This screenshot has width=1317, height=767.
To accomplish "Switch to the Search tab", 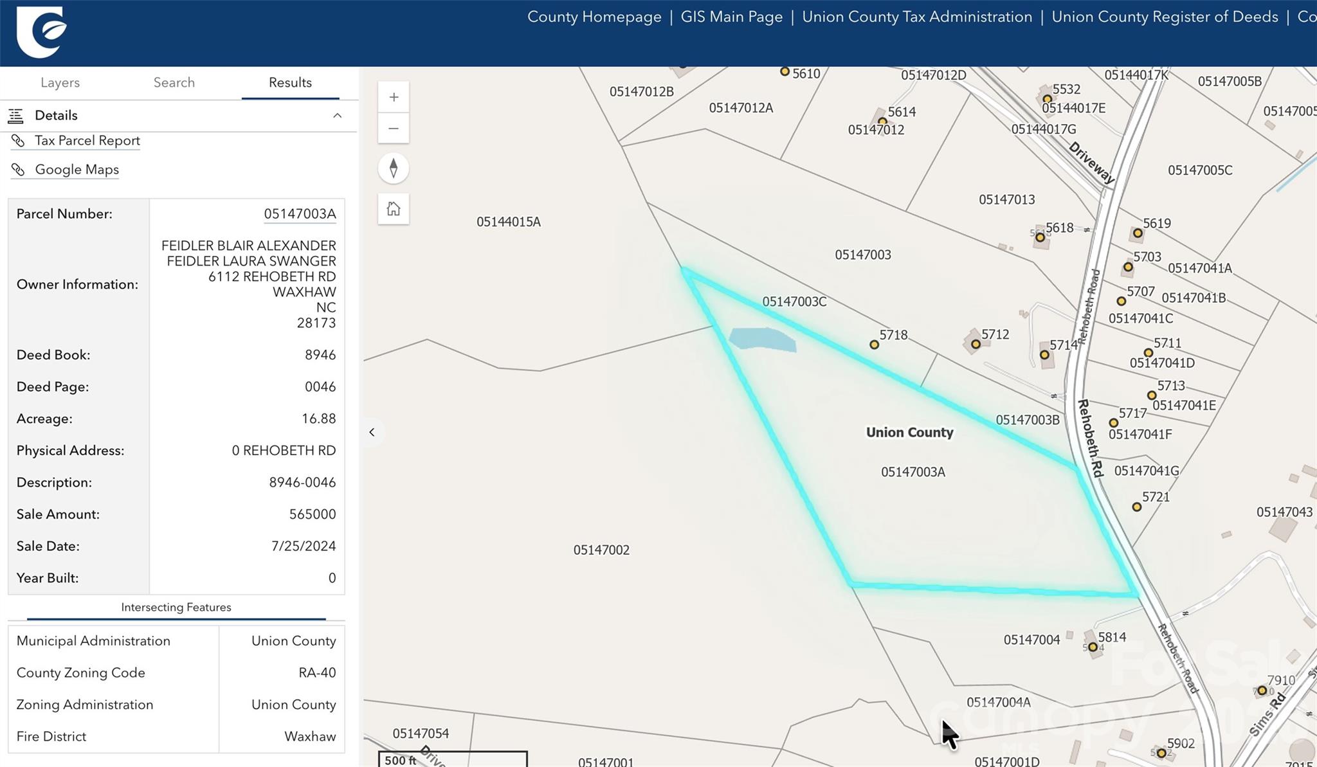I will (x=174, y=82).
